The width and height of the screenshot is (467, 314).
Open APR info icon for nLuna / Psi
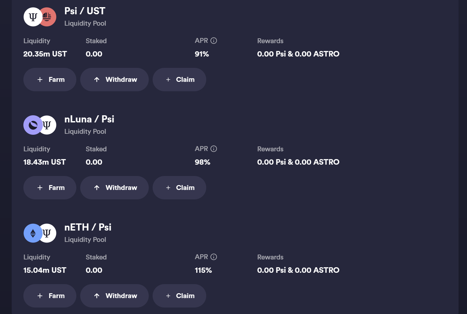214,149
